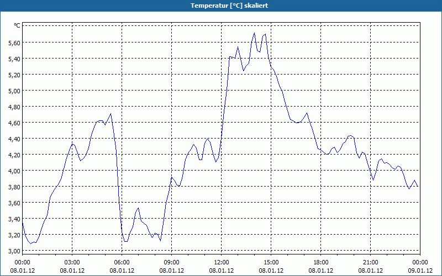442x276 pixels.
Task: Select the 5,00 y-axis value
Action: coord(14,91)
